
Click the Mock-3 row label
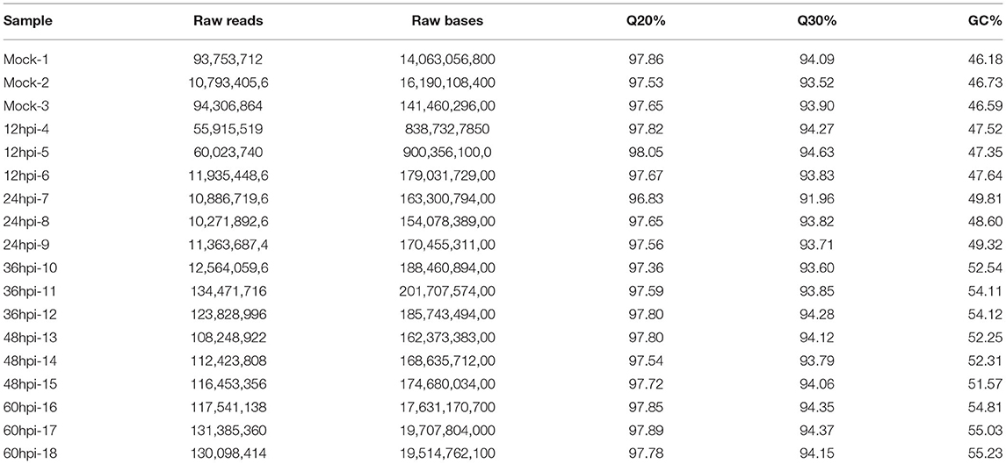(24, 104)
